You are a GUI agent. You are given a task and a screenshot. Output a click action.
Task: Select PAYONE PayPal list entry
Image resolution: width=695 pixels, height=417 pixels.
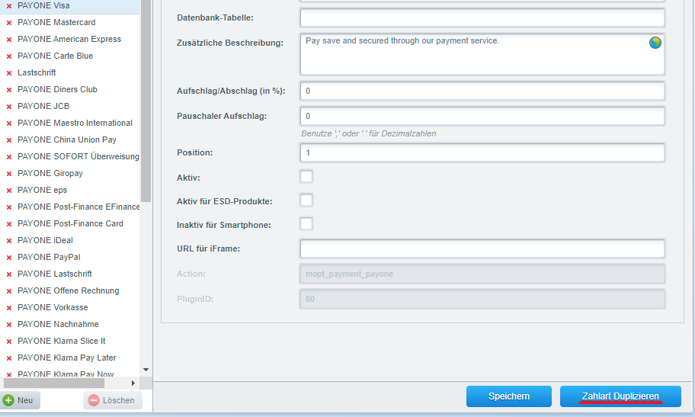coord(69,258)
